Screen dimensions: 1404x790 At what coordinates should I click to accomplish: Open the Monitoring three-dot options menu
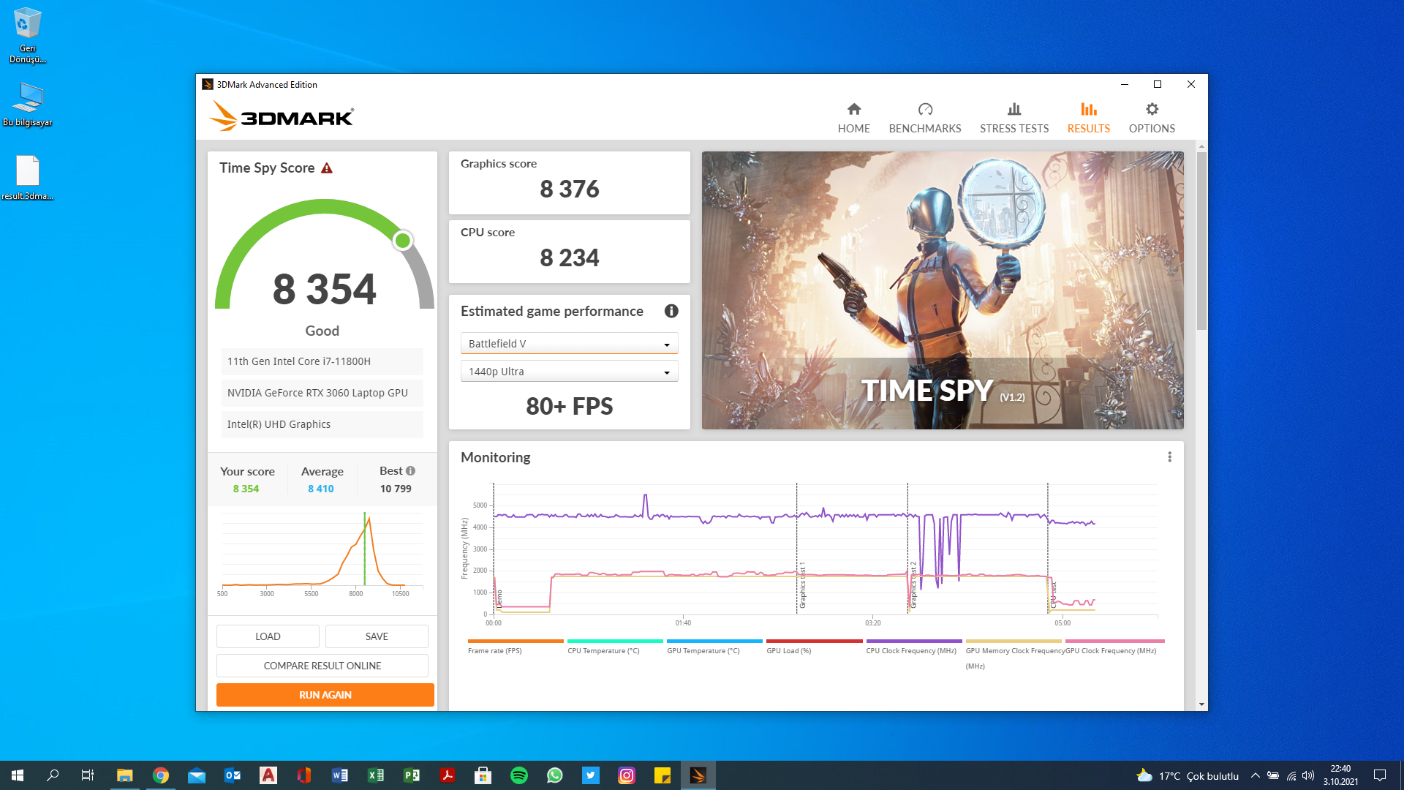[x=1169, y=457]
